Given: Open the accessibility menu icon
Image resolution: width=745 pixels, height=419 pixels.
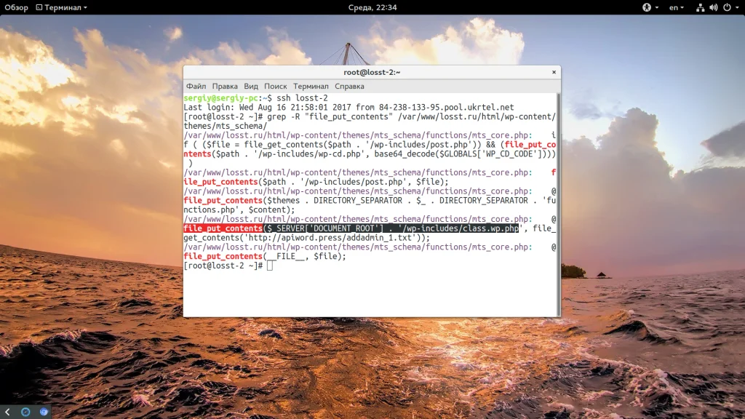Looking at the screenshot, I should pyautogui.click(x=647, y=7).
